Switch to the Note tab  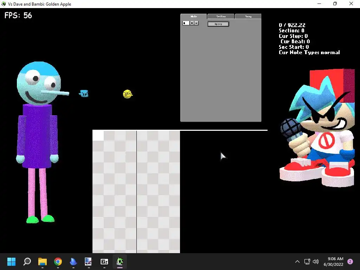coord(194,16)
